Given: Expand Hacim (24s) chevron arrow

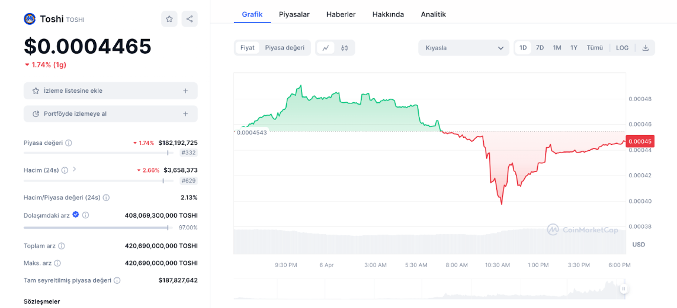Looking at the screenshot, I should 75,170.
